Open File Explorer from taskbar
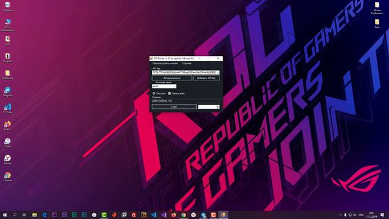This screenshot has height=219, width=389. pos(35,215)
